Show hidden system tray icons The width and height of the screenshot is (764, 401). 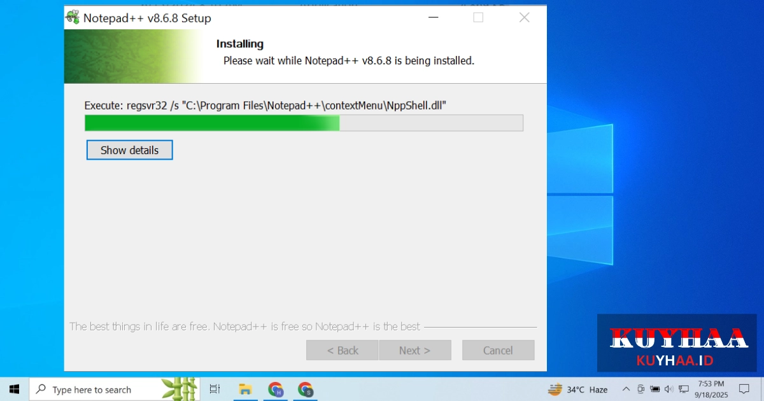pyautogui.click(x=626, y=389)
